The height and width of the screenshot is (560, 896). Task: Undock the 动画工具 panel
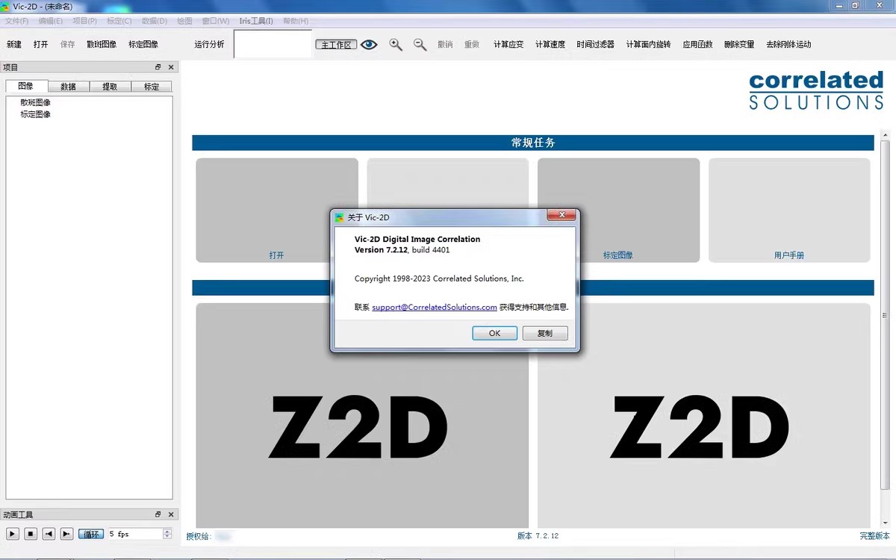158,514
